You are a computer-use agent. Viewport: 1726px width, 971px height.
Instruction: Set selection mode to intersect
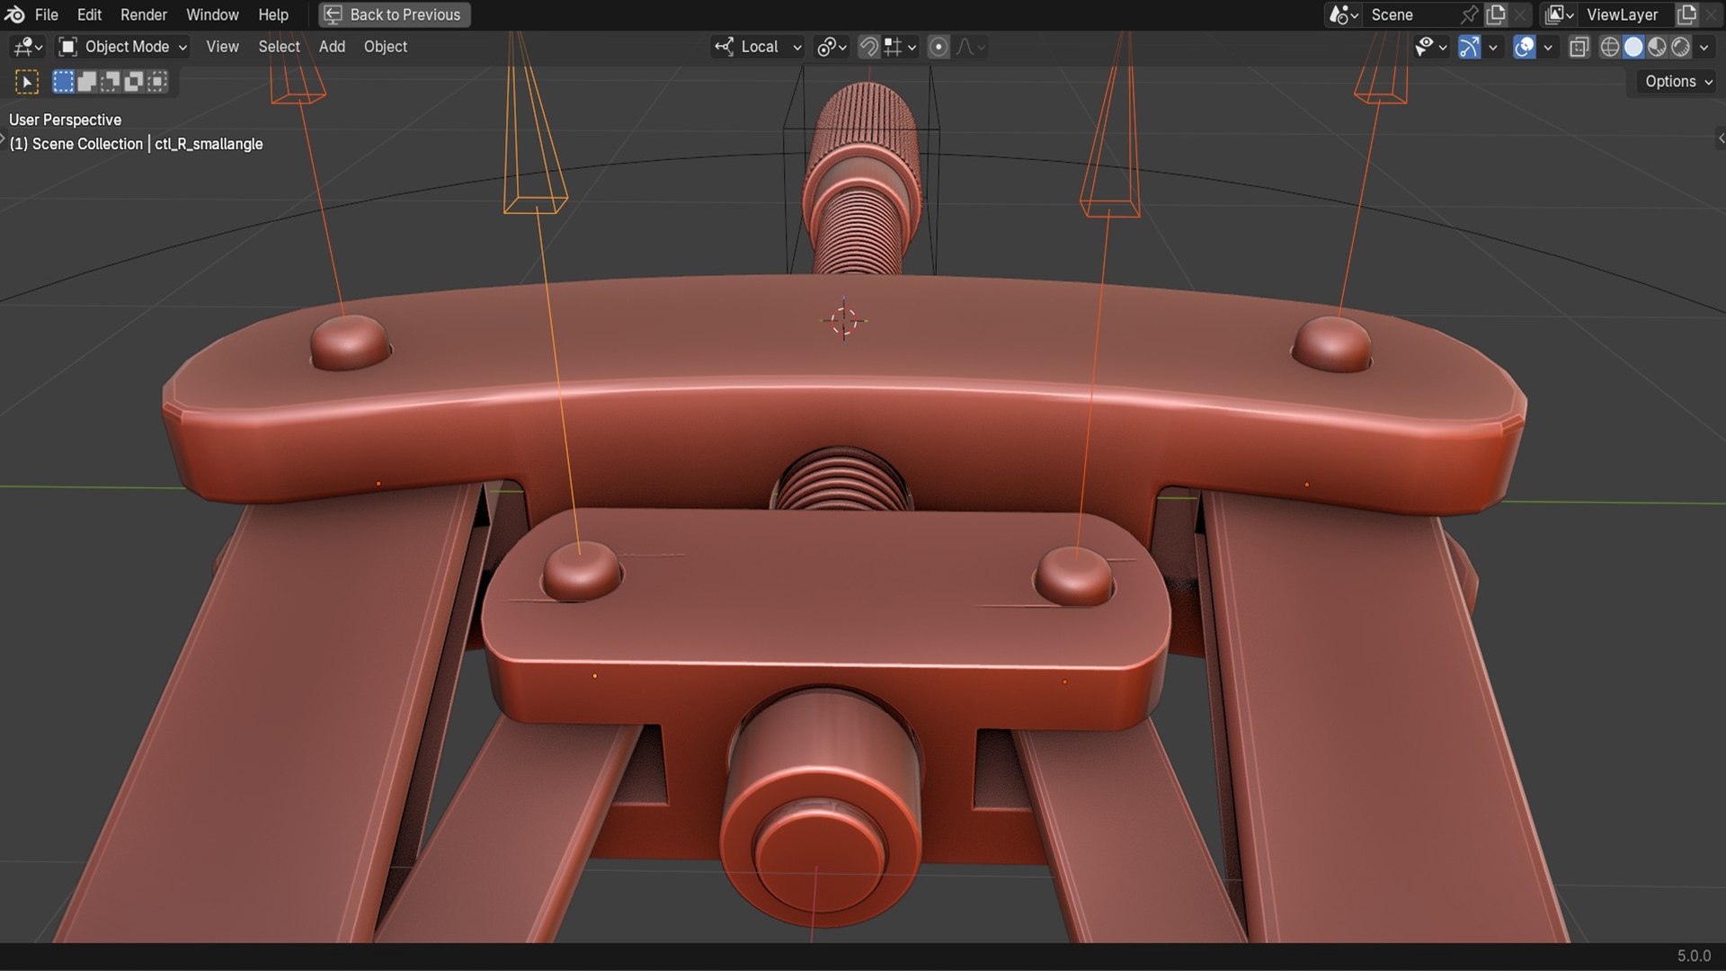point(157,82)
